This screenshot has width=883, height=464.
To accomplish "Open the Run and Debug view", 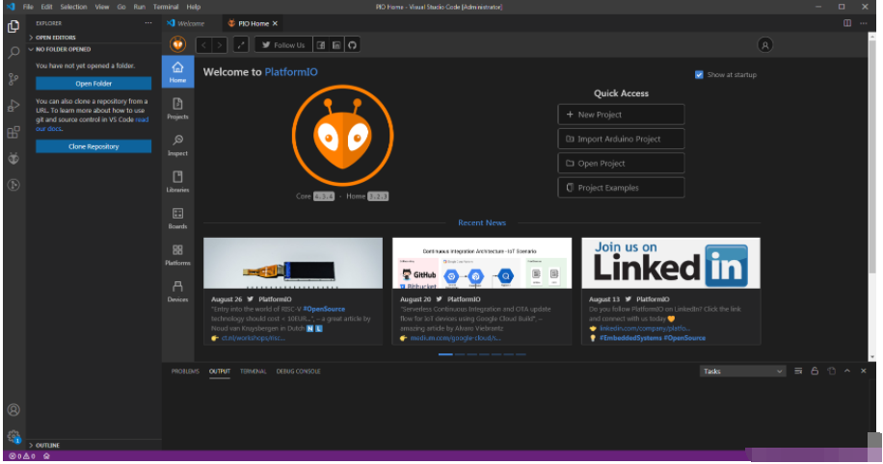I will (13, 105).
